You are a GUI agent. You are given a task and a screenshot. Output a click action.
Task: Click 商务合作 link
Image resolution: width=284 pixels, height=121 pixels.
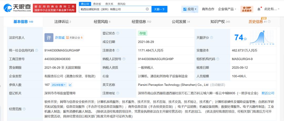208,9
